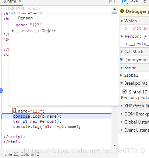
Task: Click Line 22, Column 2 in the status bar
Action: point(22,154)
